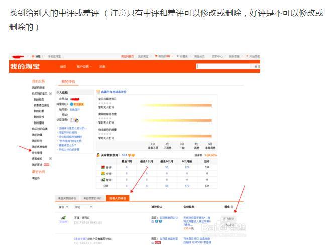
Task: Open 商品分类 in the top bar
Action: [199, 56]
